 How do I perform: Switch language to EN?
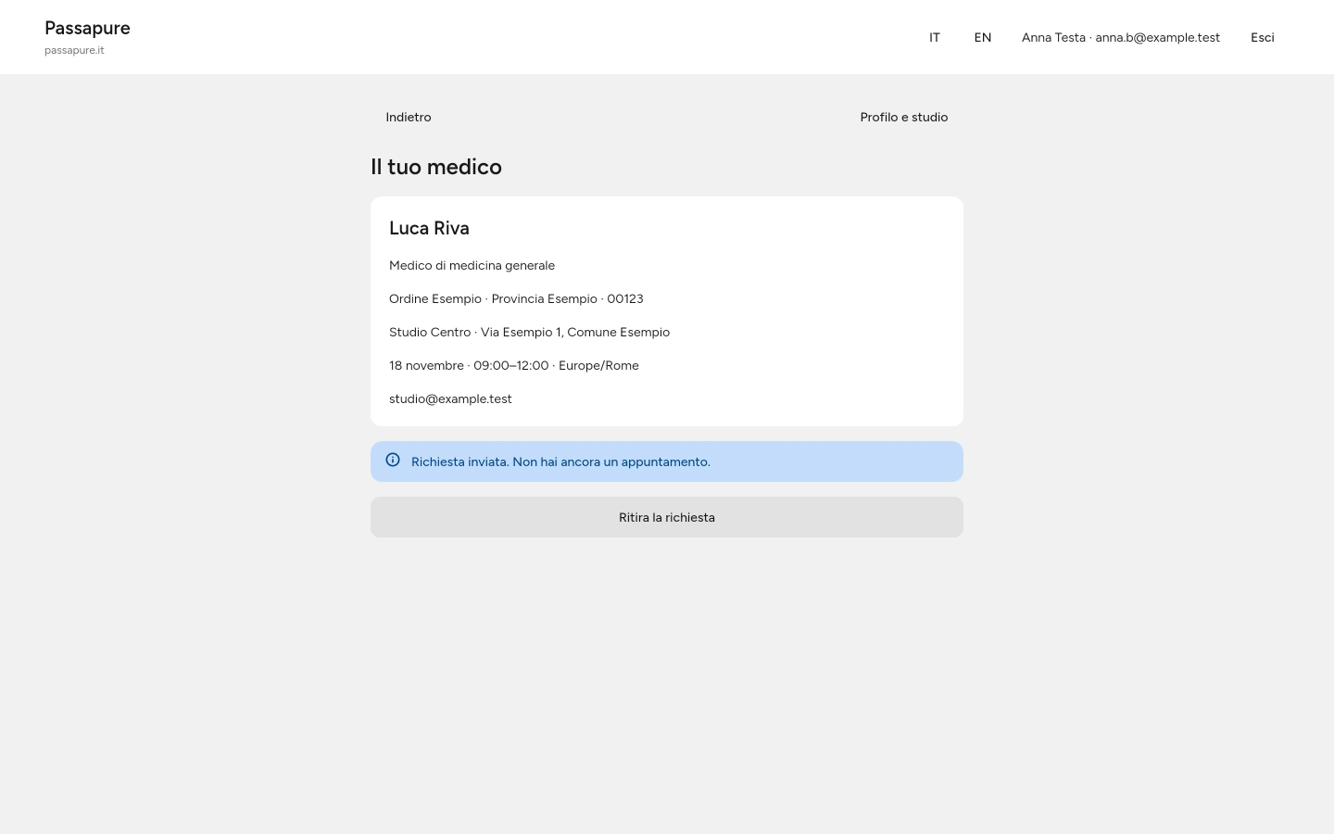[x=983, y=37]
